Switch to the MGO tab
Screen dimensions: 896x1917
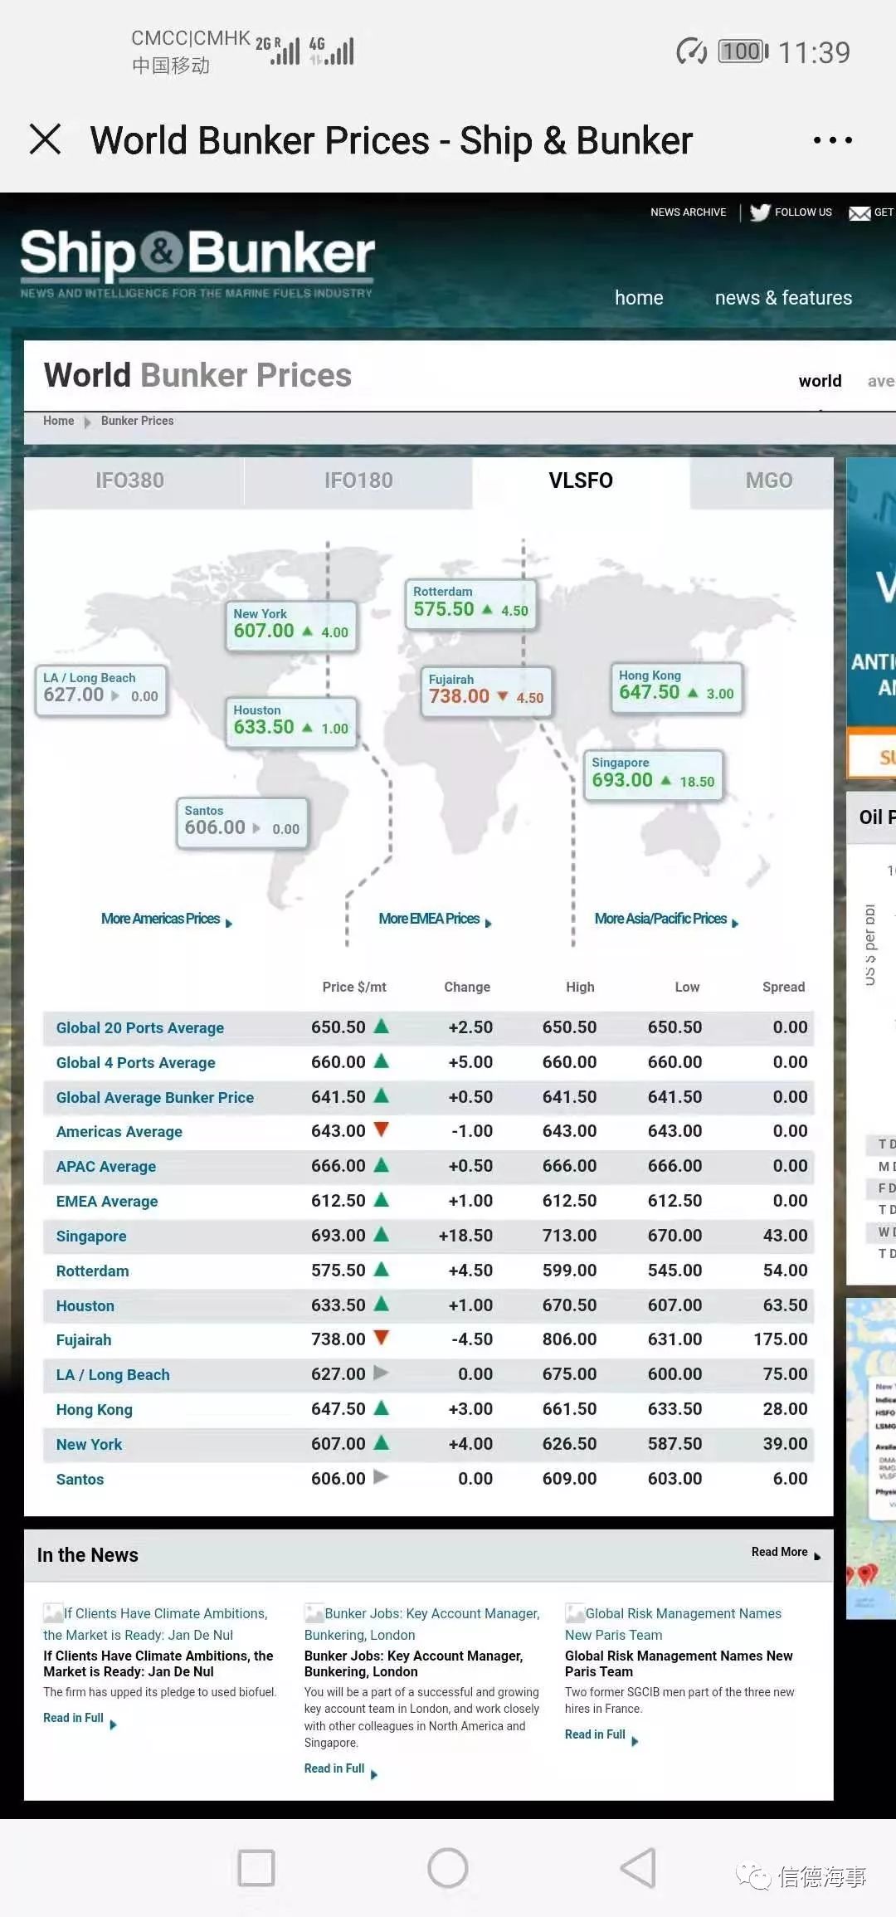coord(762,481)
